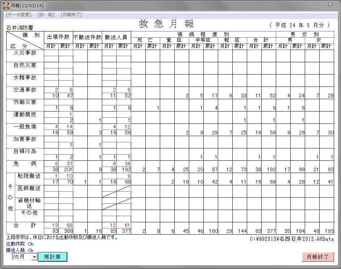Click the 傷病程度別 header

coord(203,34)
